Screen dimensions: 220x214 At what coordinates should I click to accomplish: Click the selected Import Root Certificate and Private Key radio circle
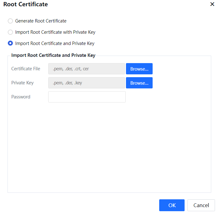point(10,43)
